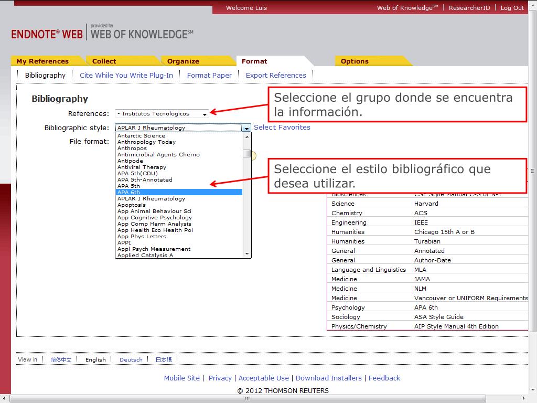537x403 pixels.
Task: Click the Select Favorites link
Action: pyautogui.click(x=282, y=127)
